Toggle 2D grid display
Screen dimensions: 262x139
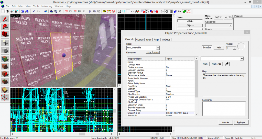3,11
